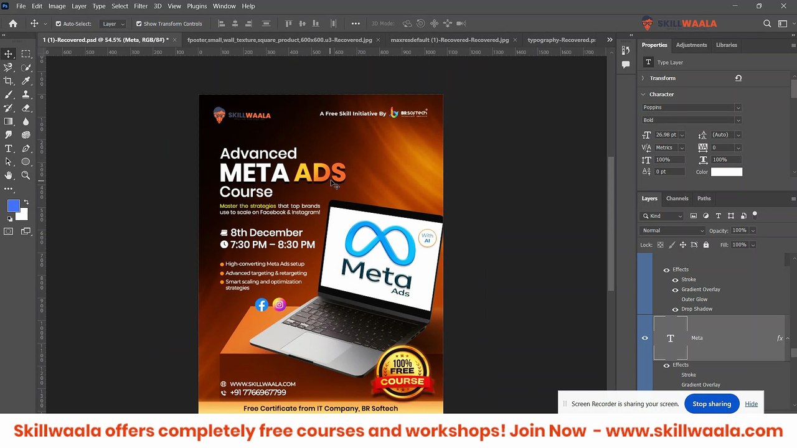Open the Bold font style dropdown
The height and width of the screenshot is (448, 797).
point(692,120)
